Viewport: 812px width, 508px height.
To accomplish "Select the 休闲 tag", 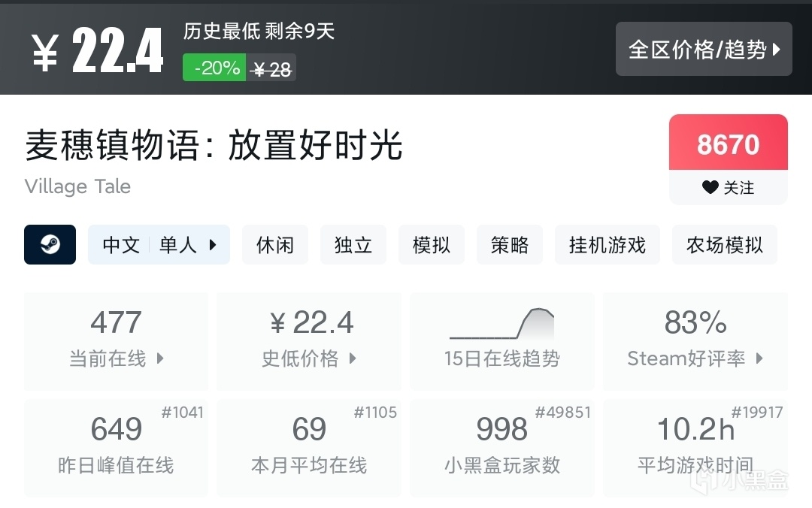I will (x=275, y=244).
